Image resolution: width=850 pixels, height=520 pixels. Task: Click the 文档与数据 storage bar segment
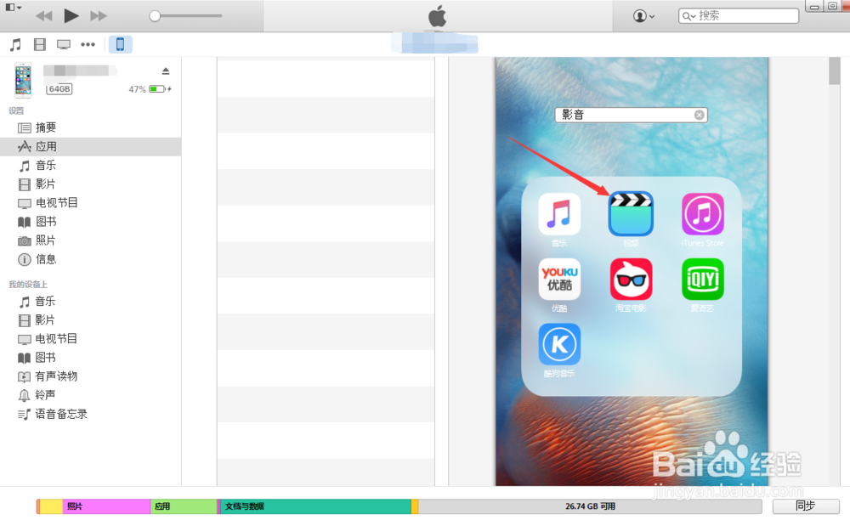click(315, 506)
